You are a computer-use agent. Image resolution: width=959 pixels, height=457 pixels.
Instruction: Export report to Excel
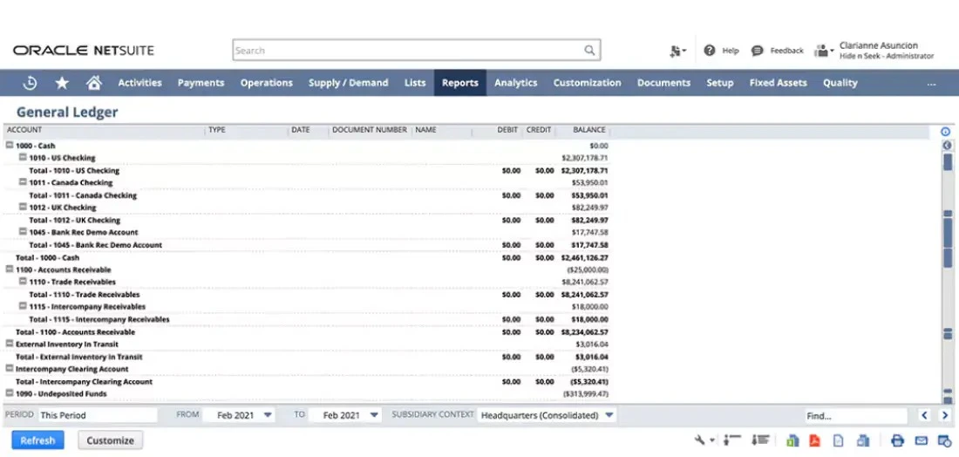(x=792, y=440)
